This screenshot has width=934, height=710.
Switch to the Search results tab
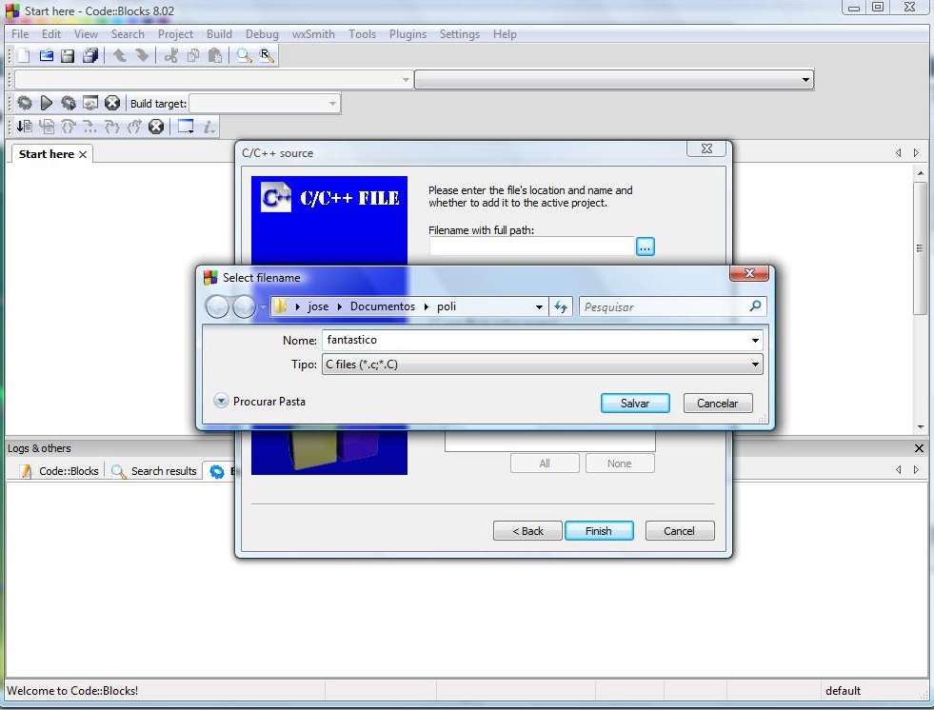155,471
